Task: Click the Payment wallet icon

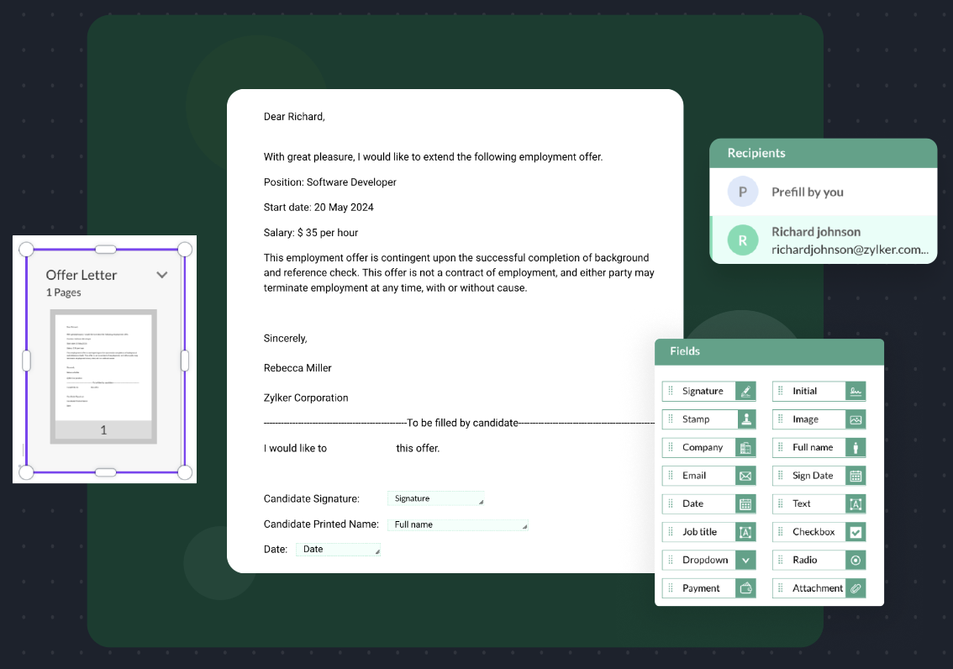Action: pyautogui.click(x=745, y=588)
